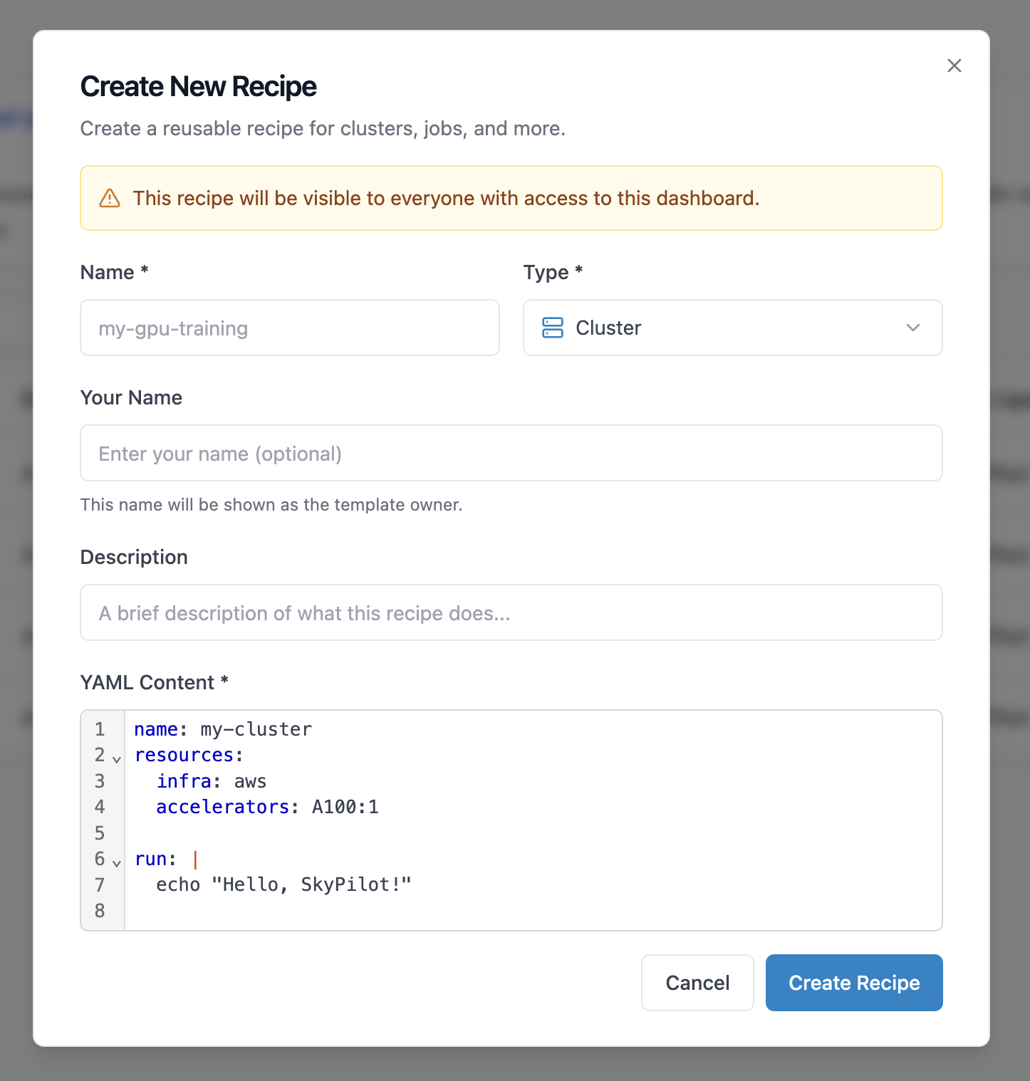This screenshot has height=1081, width=1030.
Task: Cancel the recipe creation
Action: pos(697,983)
